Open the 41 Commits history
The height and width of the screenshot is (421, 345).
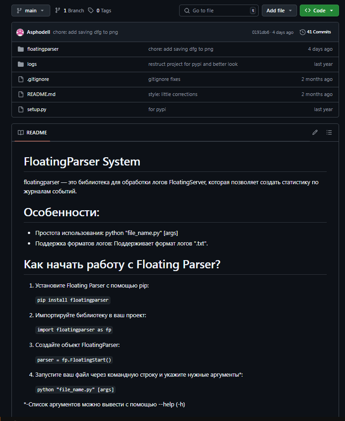point(315,32)
